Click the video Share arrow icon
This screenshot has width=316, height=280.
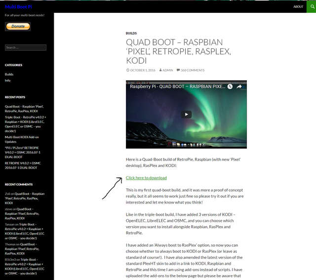pyautogui.click(x=239, y=87)
